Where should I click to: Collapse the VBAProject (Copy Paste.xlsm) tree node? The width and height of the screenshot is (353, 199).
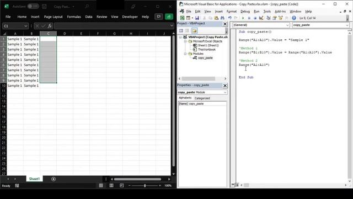tap(180, 37)
